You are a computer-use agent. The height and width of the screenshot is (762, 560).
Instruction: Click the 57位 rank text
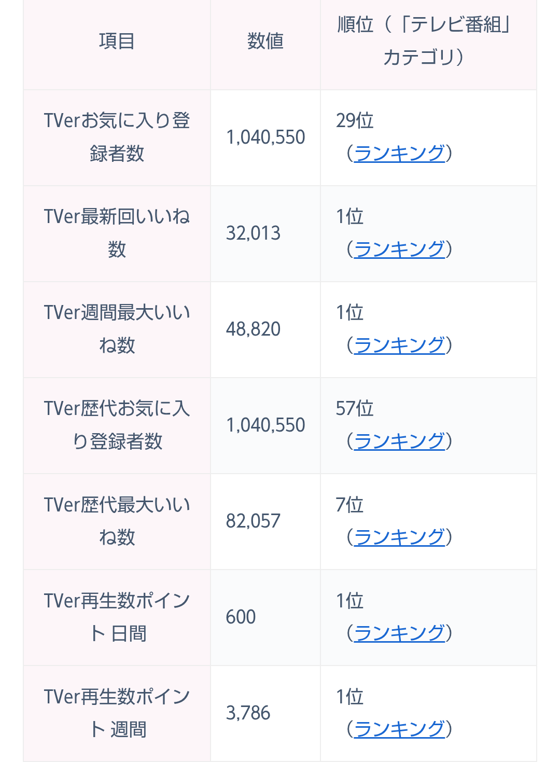[x=355, y=408]
